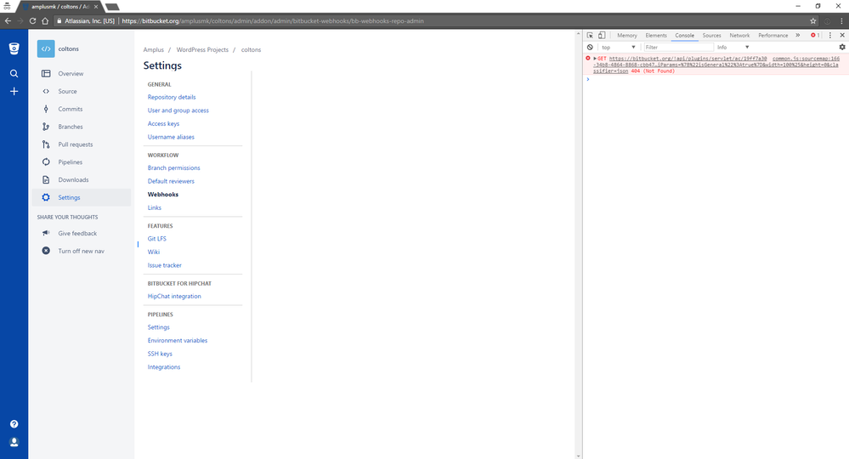Open Access keys settings link
The height and width of the screenshot is (459, 849).
pyautogui.click(x=163, y=123)
